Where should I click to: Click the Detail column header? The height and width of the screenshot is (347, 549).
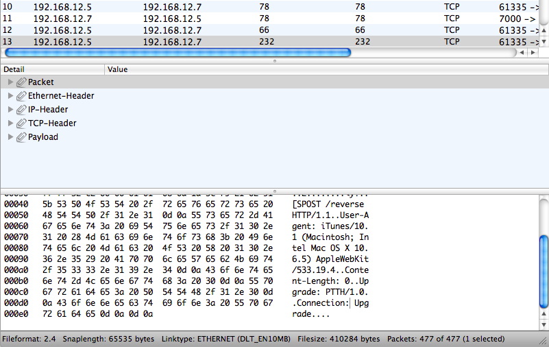coord(53,69)
